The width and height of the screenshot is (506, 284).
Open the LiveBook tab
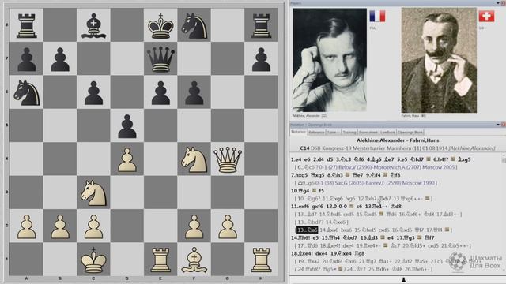pos(387,133)
